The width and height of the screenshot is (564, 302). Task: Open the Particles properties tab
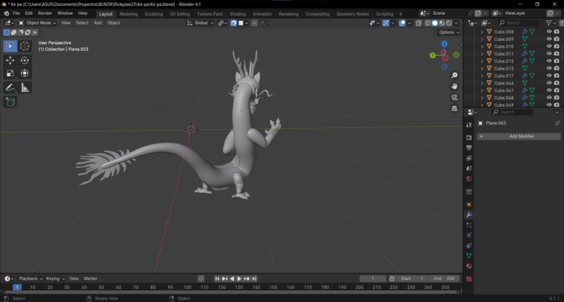[468, 225]
